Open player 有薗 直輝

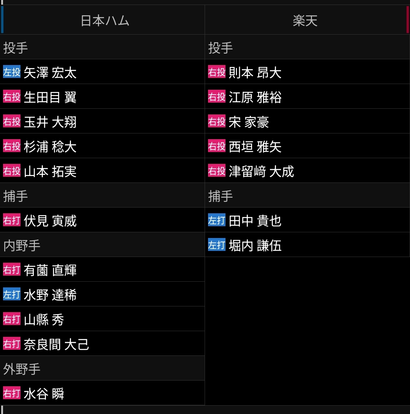pyautogui.click(x=50, y=270)
